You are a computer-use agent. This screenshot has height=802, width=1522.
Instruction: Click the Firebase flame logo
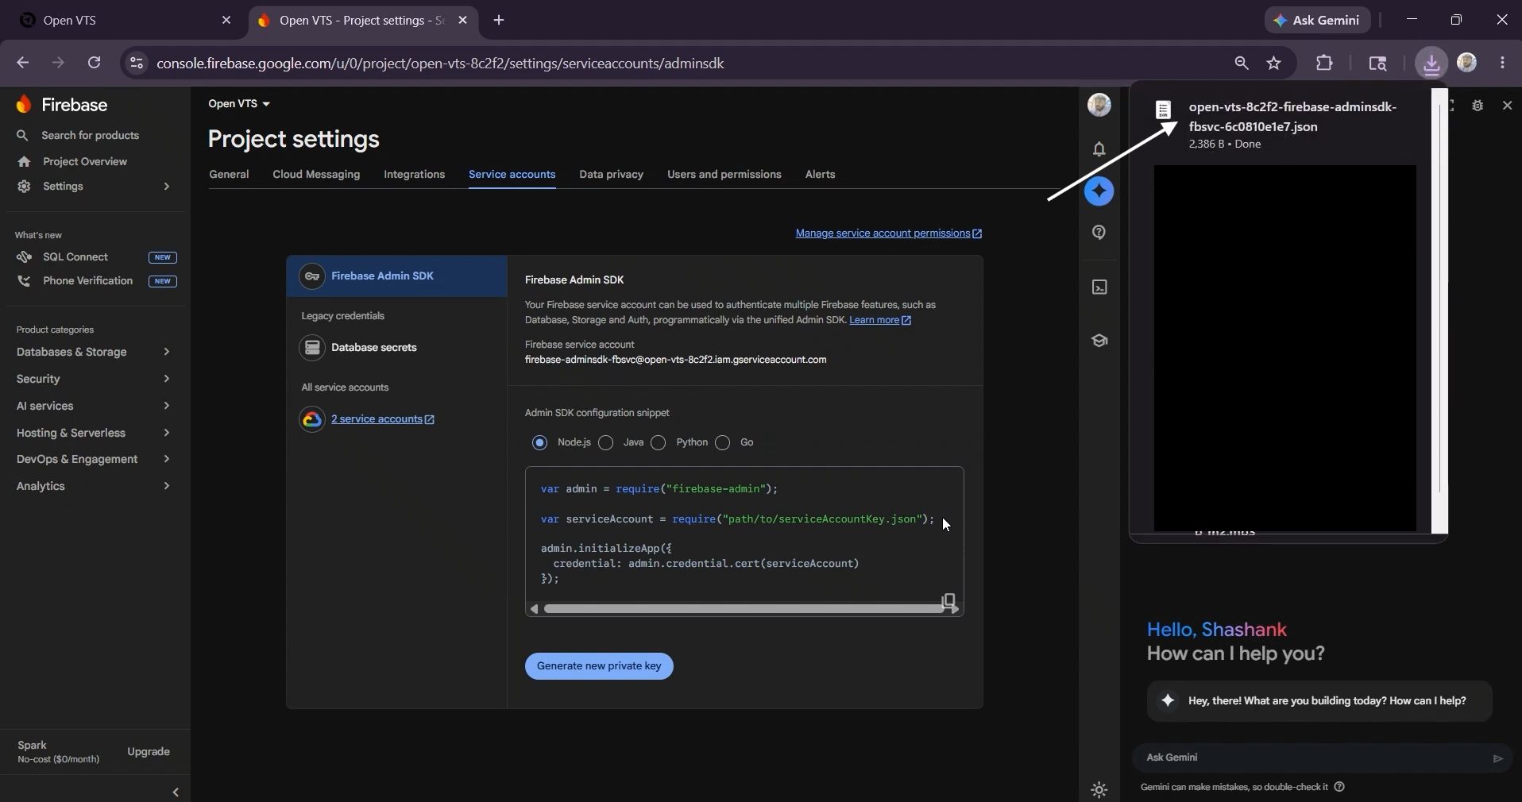pos(24,105)
